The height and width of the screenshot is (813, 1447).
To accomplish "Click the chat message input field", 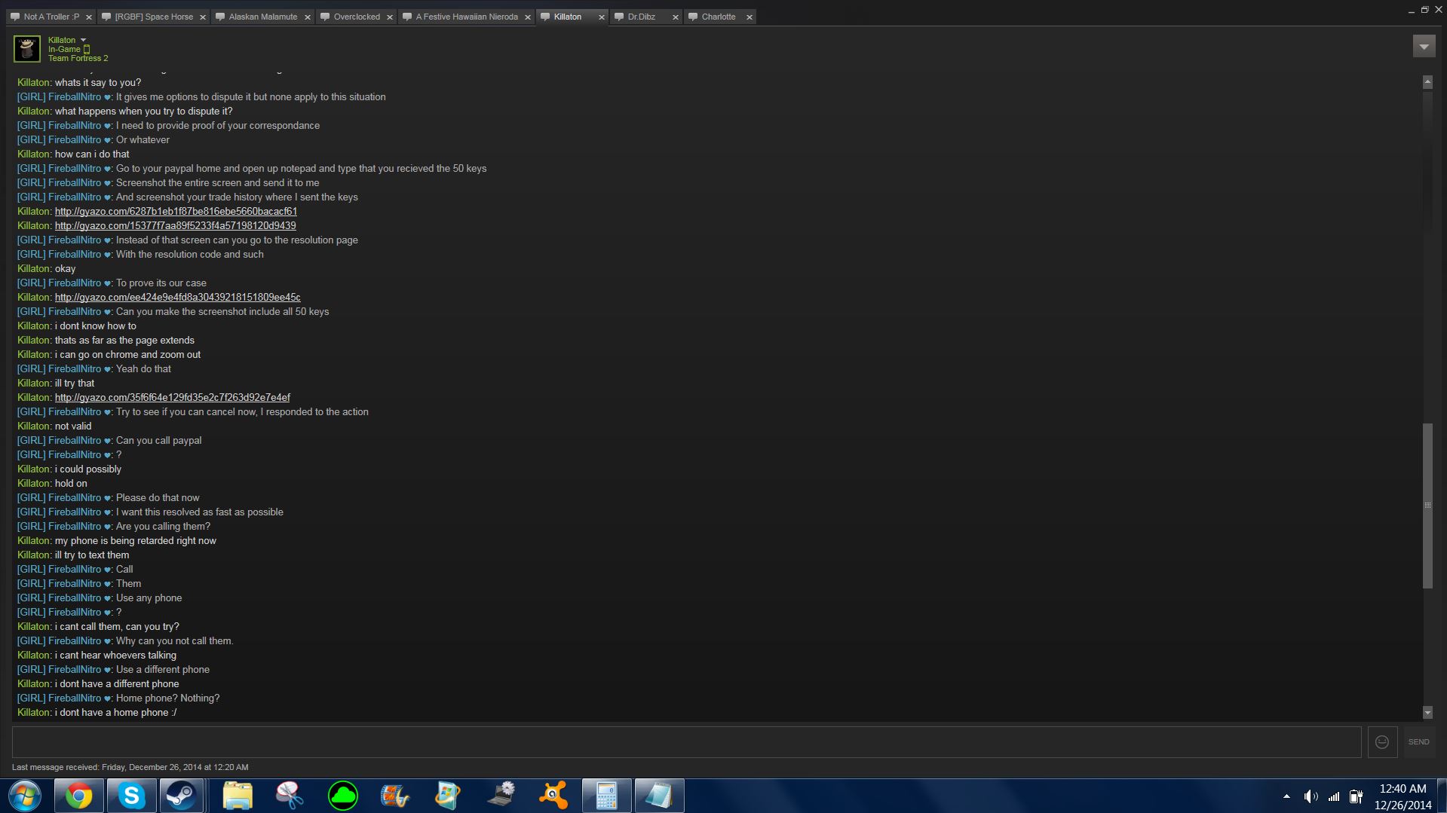I will (686, 742).
